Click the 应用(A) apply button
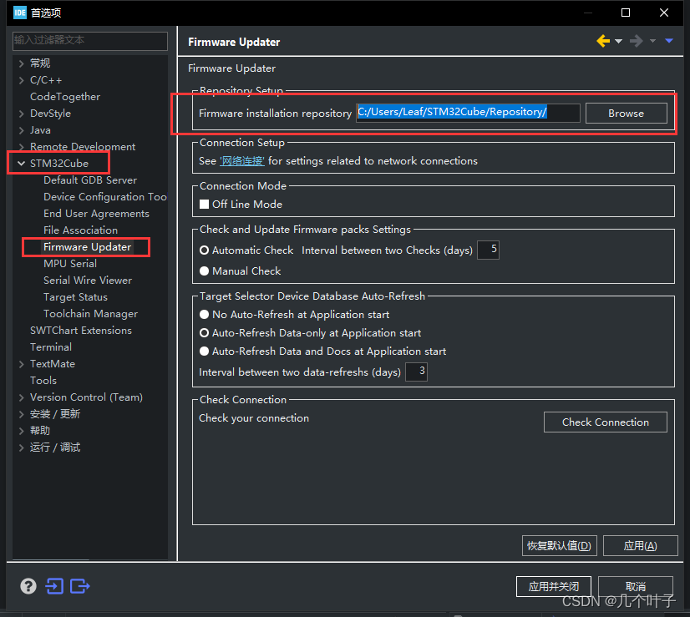Screen dimensions: 690x617 pos(640,546)
